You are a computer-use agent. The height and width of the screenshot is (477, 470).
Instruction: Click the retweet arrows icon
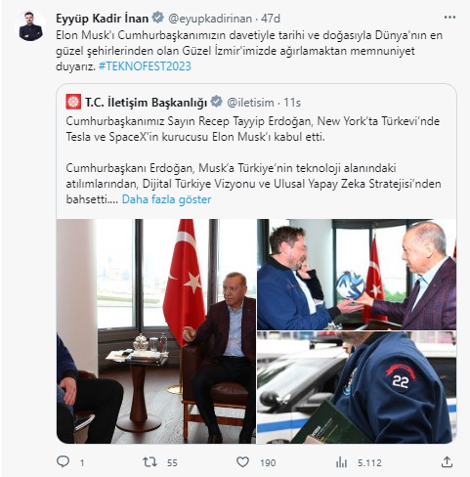pos(150,462)
